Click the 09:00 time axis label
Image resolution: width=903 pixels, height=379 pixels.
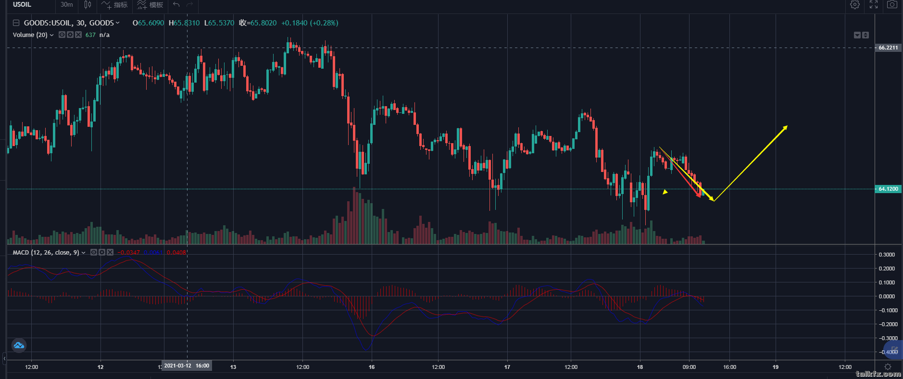689,367
